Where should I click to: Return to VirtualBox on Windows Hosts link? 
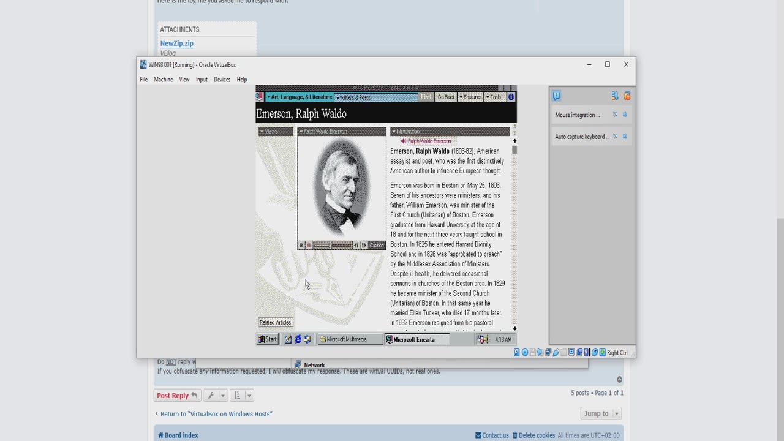point(216,414)
